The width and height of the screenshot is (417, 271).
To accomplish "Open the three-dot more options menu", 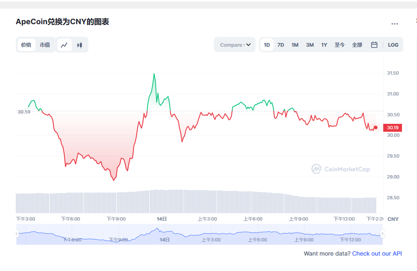I will click(394, 24).
